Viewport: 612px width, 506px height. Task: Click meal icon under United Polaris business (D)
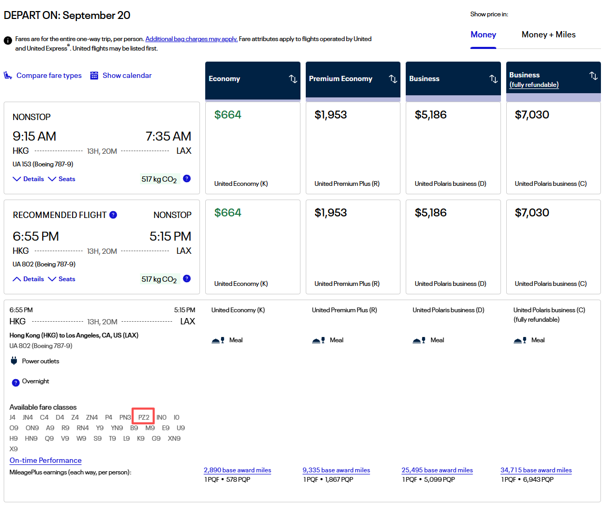tap(419, 340)
